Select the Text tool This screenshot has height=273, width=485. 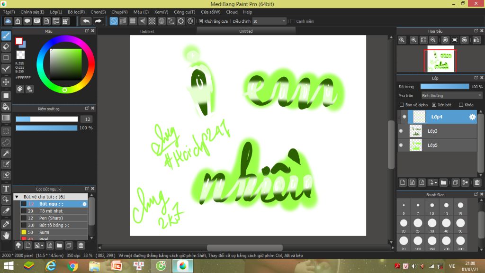pyautogui.click(x=6, y=189)
